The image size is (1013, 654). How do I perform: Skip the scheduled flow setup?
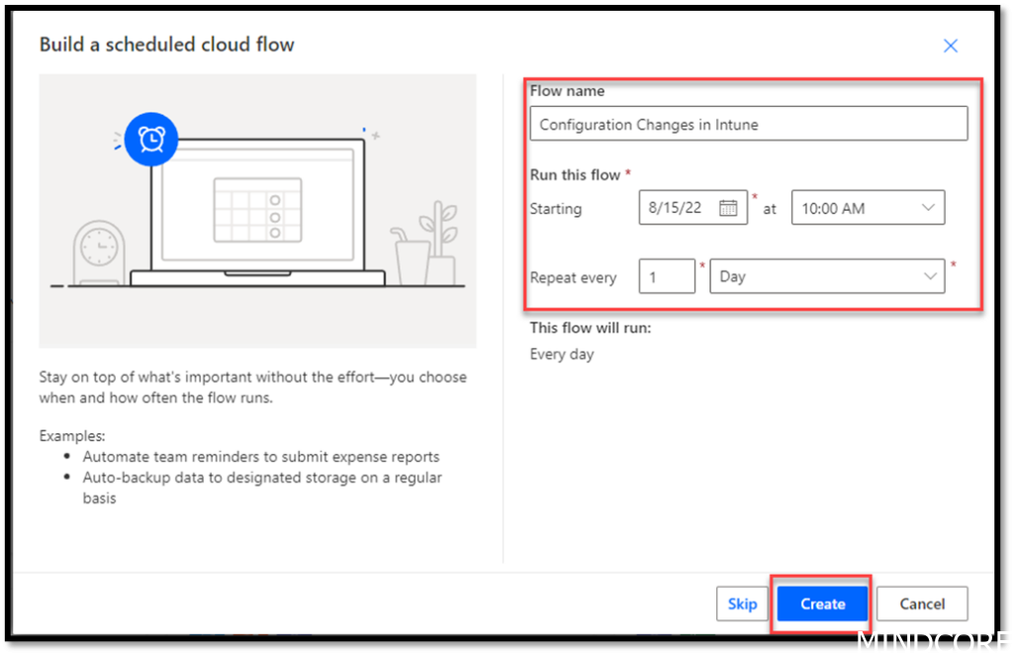pos(742,604)
